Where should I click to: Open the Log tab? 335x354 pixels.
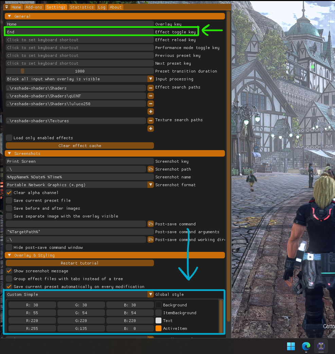click(102, 7)
